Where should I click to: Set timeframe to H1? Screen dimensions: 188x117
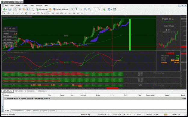click(66, 13)
